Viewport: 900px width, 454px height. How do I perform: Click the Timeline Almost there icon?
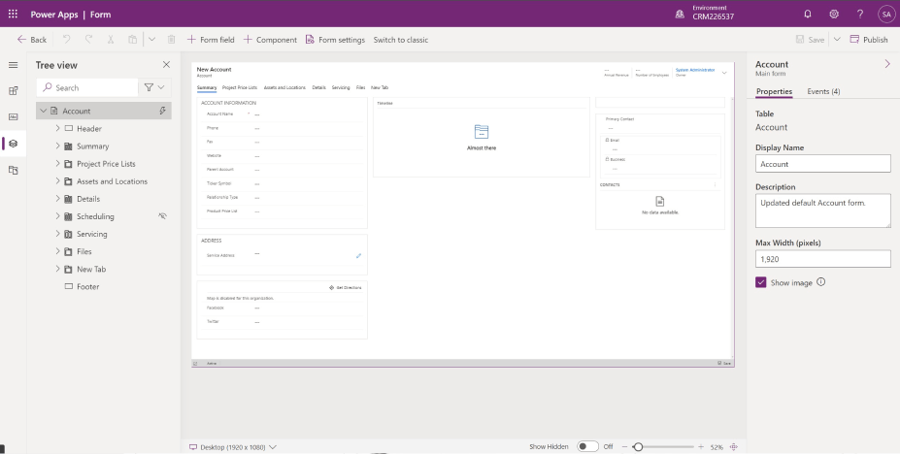pyautogui.click(x=482, y=132)
